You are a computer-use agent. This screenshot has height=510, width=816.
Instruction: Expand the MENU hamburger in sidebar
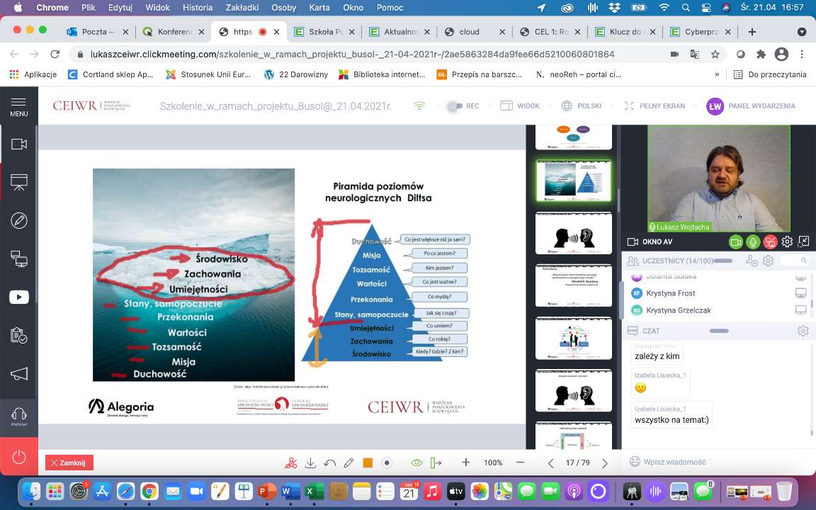pyautogui.click(x=18, y=106)
